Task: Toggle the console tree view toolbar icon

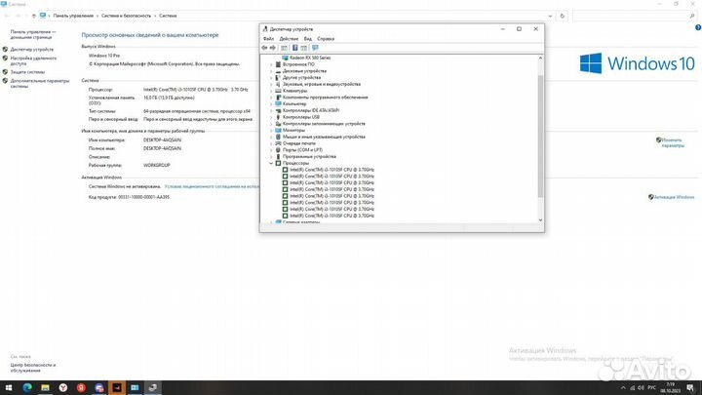Action: pos(284,48)
